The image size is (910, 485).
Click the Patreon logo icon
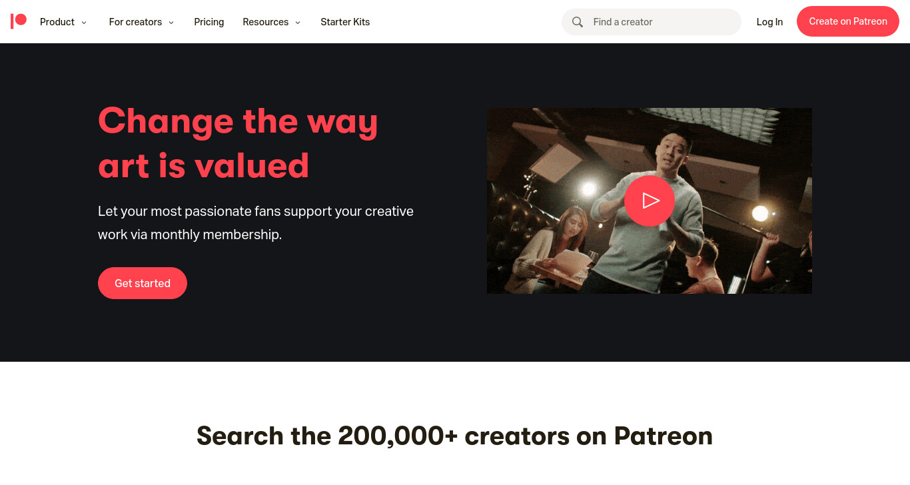click(19, 21)
